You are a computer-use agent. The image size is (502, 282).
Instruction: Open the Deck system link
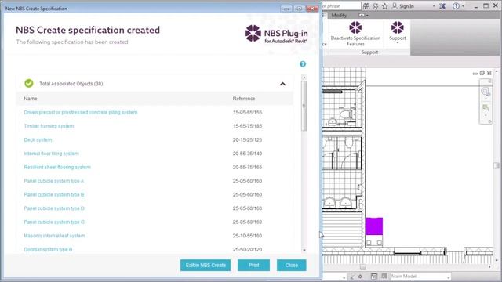point(38,140)
